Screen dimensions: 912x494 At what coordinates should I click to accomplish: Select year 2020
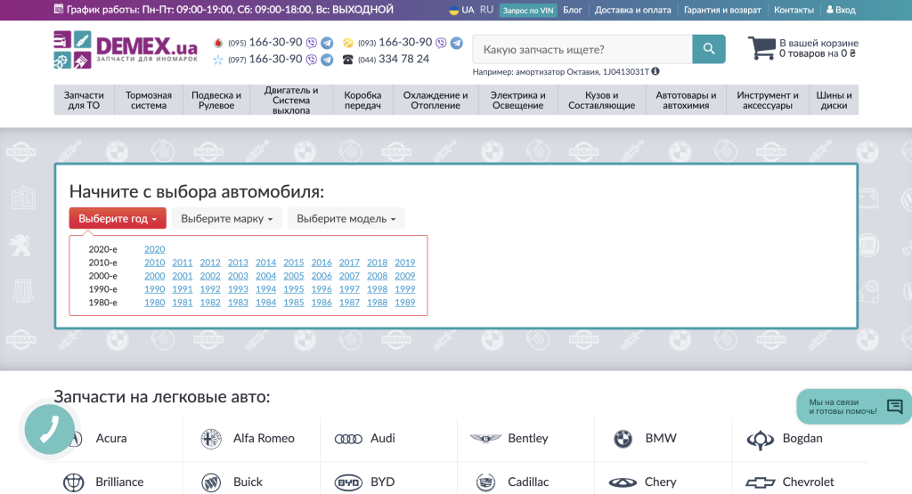coord(155,249)
